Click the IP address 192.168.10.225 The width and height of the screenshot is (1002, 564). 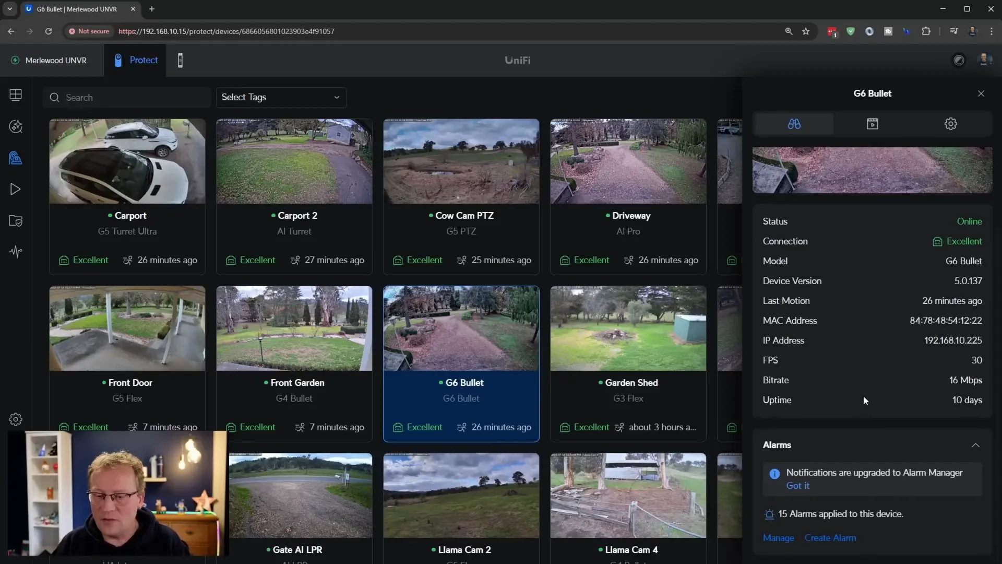pos(953,340)
